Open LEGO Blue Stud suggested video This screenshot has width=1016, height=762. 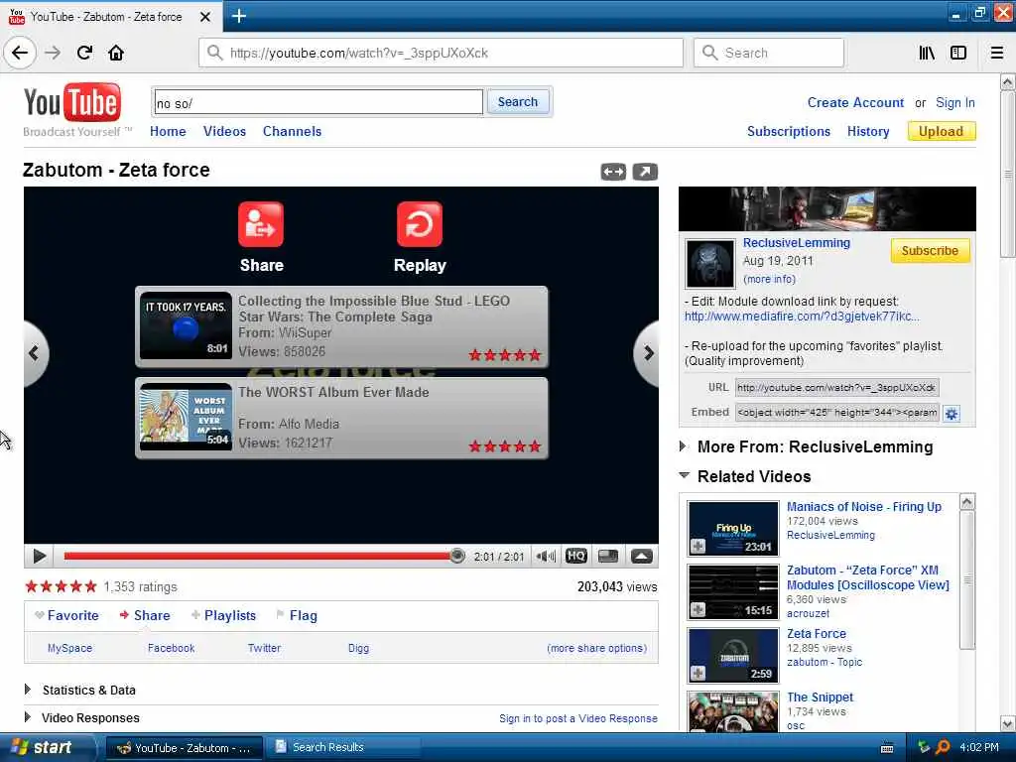341,326
